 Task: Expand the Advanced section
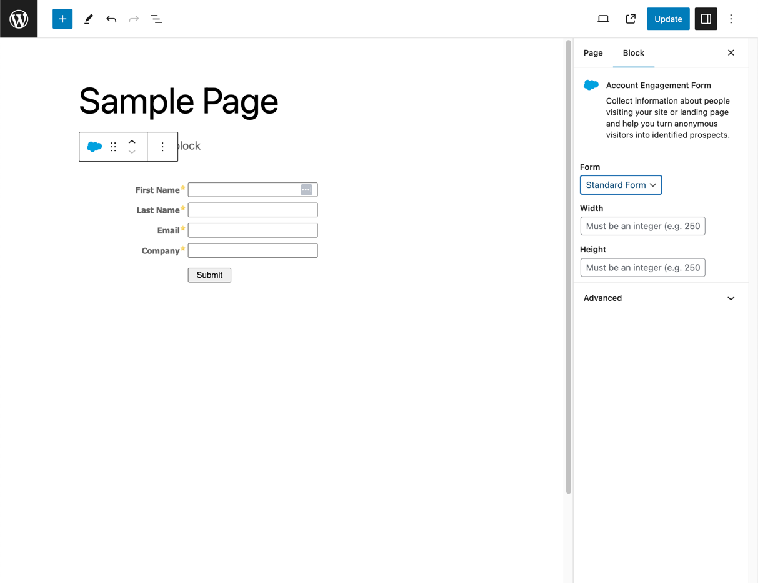coord(660,298)
